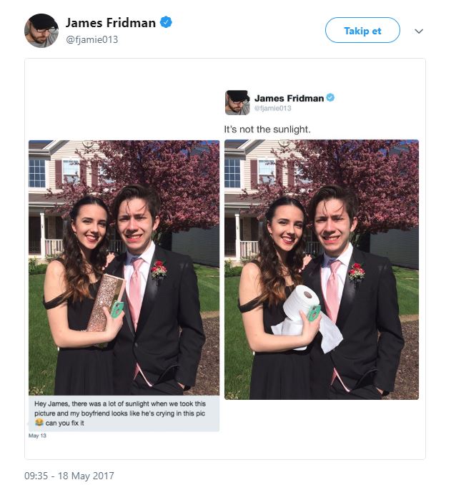Open the "09:35 - 18 May 2017" timestamp
Screen dimensions: 451x485
pyautogui.click(x=69, y=476)
